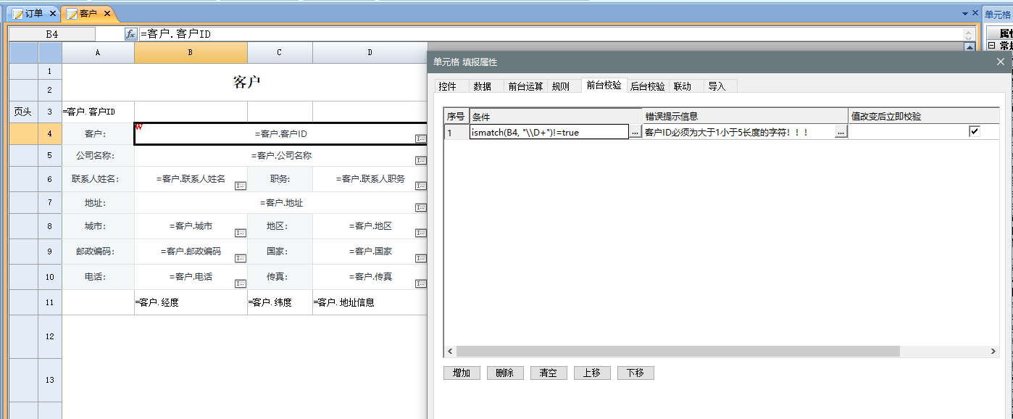Close the 订单 document tab
The width and height of the screenshot is (1013, 419).
click(x=52, y=14)
